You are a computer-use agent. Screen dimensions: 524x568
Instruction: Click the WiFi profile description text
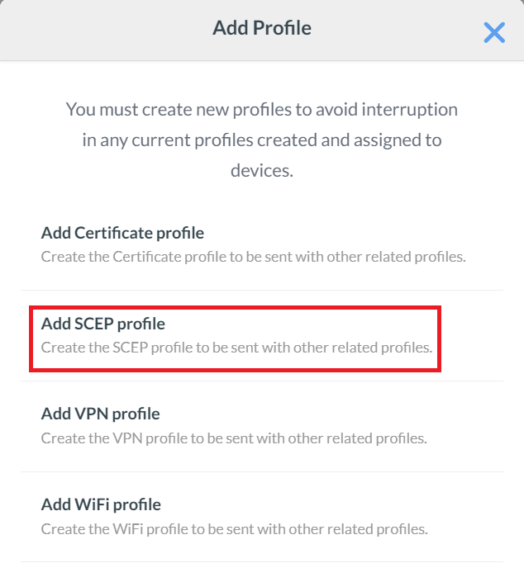click(234, 528)
